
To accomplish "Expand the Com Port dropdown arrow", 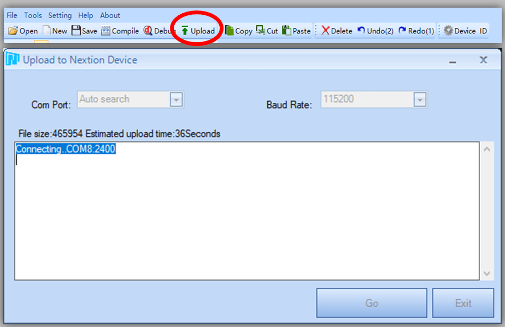I will click(176, 100).
